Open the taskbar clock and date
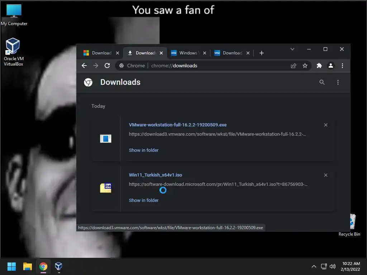This screenshot has height=275, width=367. [x=351, y=266]
